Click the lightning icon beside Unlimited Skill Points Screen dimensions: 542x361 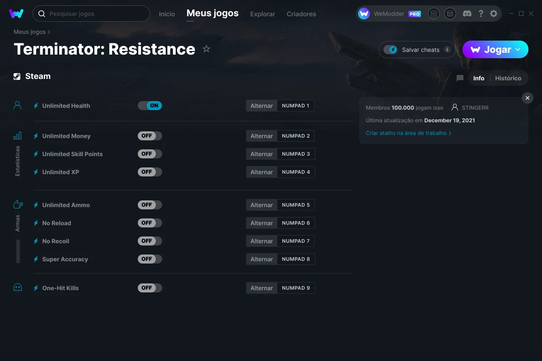pos(36,154)
